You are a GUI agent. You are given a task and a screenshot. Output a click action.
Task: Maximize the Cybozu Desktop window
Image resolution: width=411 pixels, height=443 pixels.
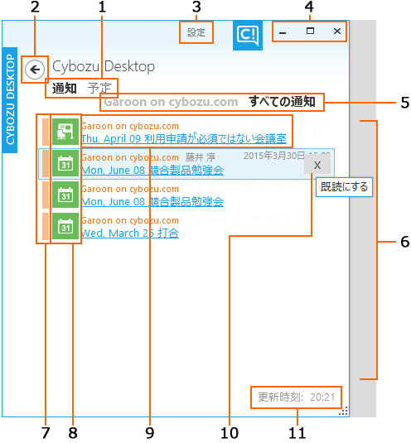[310, 31]
